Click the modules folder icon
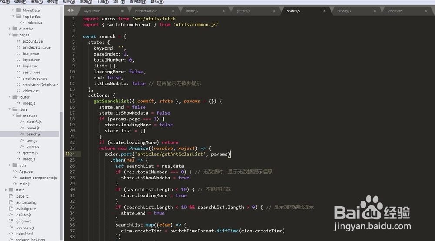The width and height of the screenshot is (435, 241). point(19,116)
